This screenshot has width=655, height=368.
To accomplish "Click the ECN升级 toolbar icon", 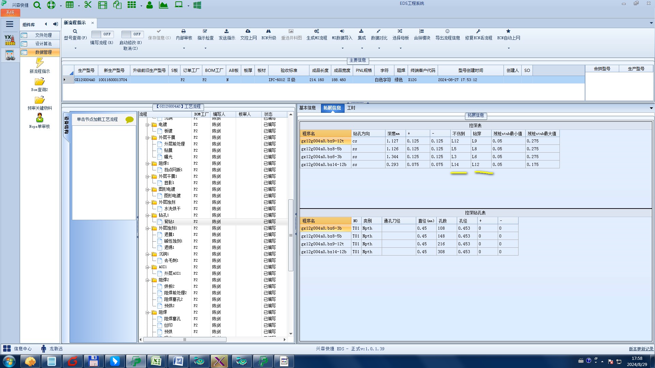I will click(268, 31).
